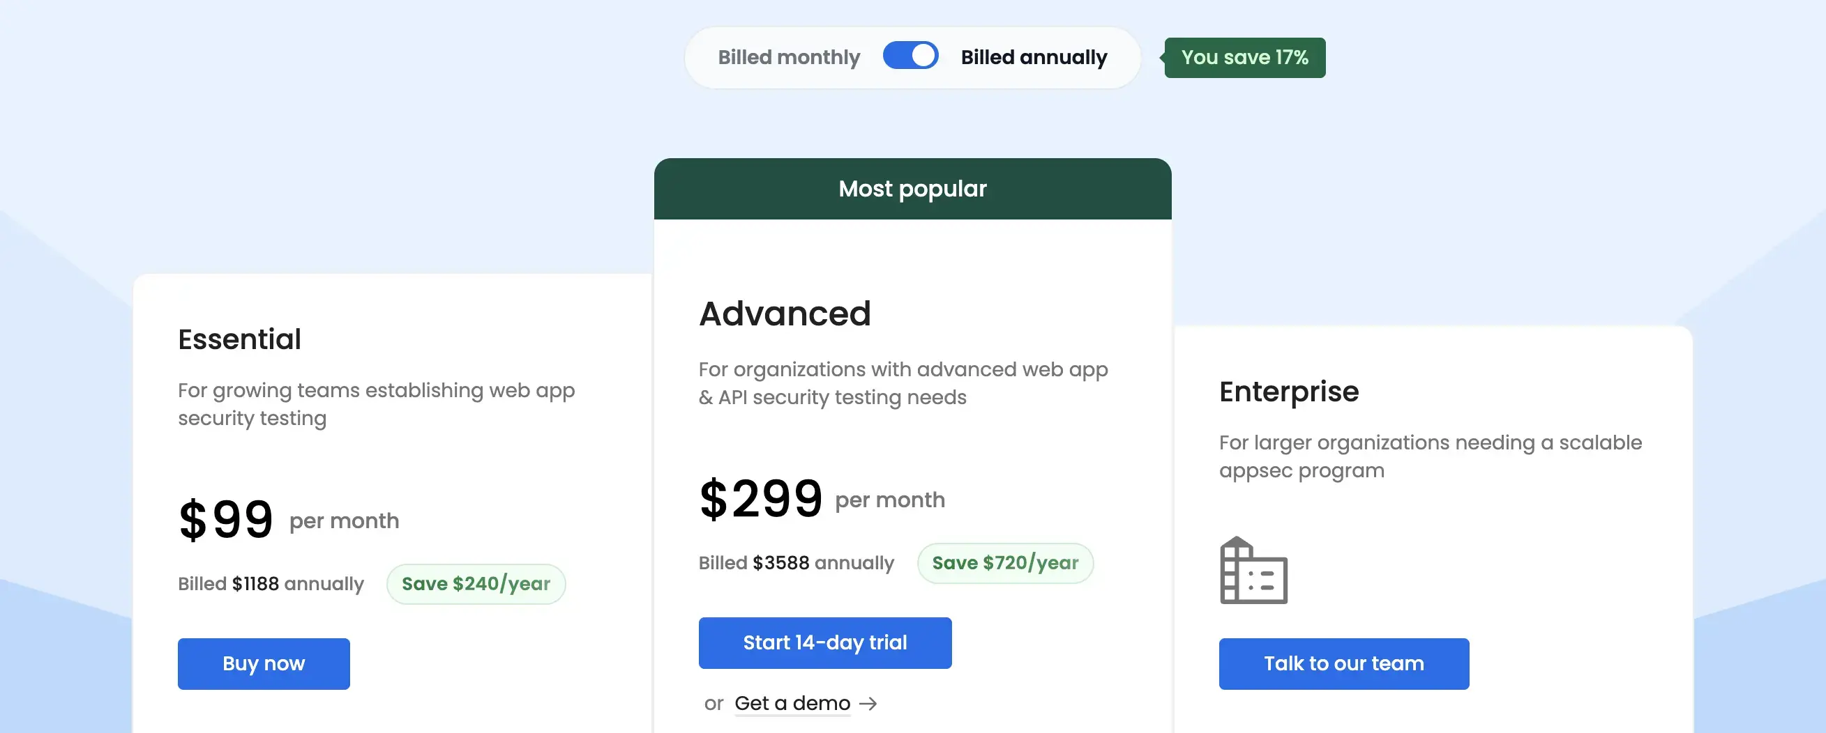Toggle the billing period switch
Screen dimensions: 1826x733
(910, 55)
